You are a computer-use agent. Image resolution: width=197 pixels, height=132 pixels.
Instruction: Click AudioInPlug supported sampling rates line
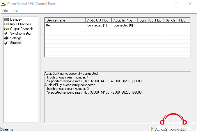(95, 92)
